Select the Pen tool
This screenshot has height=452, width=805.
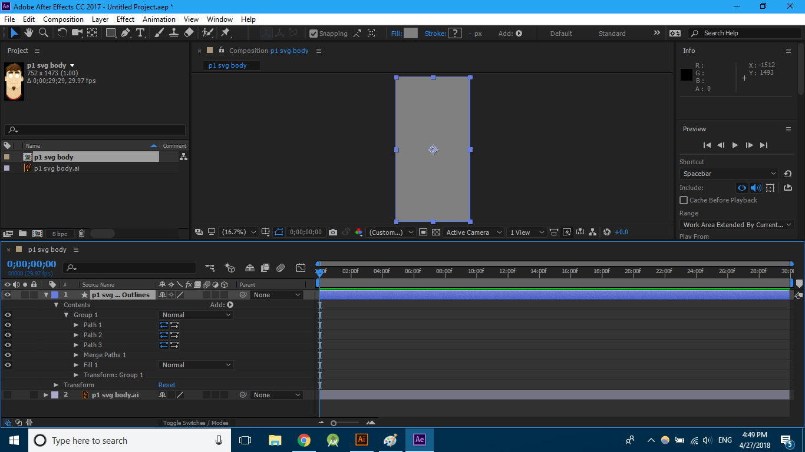click(126, 33)
